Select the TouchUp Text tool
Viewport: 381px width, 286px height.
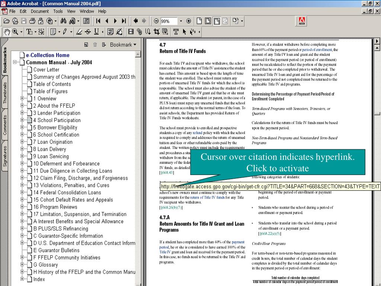click(x=176, y=32)
